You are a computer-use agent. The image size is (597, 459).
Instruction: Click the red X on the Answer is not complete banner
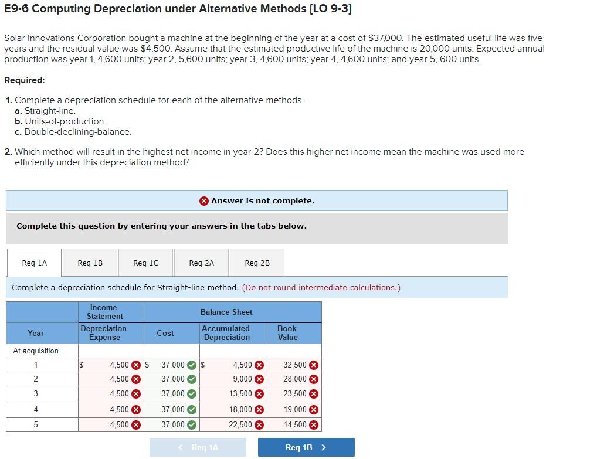point(204,200)
